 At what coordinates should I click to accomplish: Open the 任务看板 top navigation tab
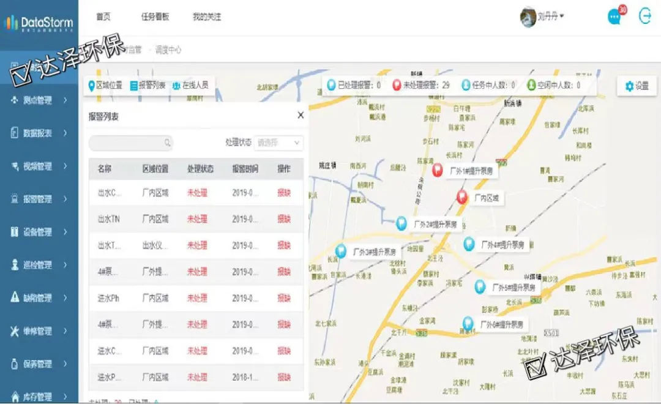point(155,17)
